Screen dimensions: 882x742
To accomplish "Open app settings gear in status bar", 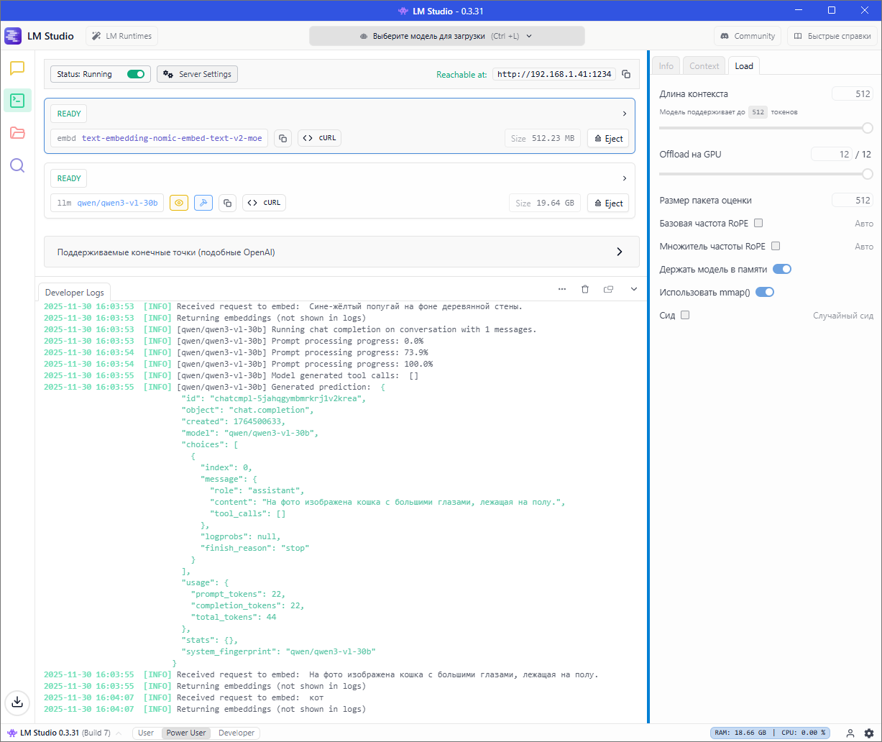I will point(868,733).
